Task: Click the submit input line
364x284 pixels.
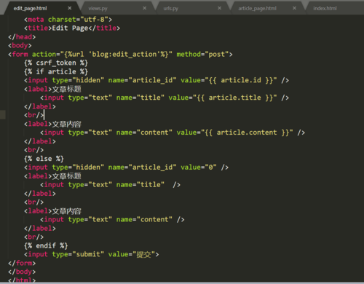Action: (92, 255)
